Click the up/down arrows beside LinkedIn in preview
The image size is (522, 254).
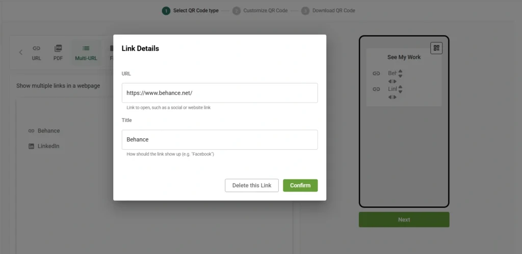coord(401,89)
